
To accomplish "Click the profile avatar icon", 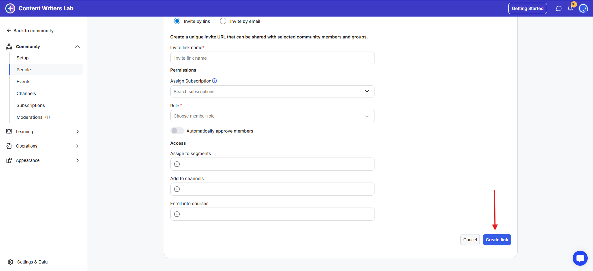I will click(583, 8).
